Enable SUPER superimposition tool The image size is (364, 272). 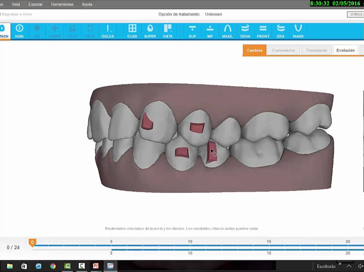[x=150, y=31]
